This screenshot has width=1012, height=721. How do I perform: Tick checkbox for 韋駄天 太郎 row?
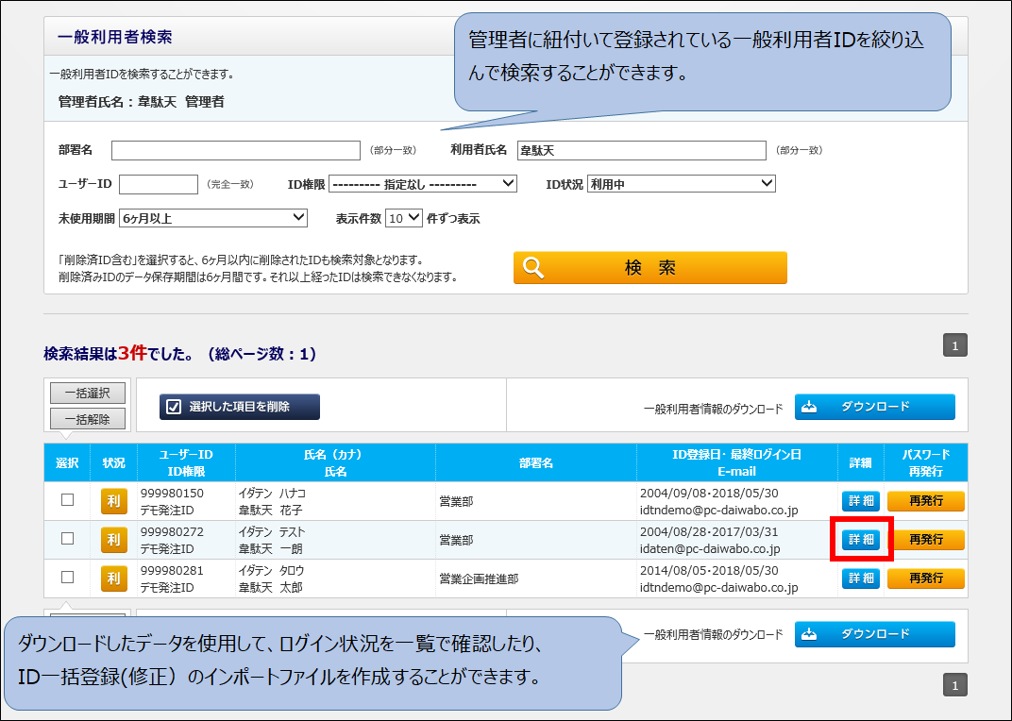68,577
